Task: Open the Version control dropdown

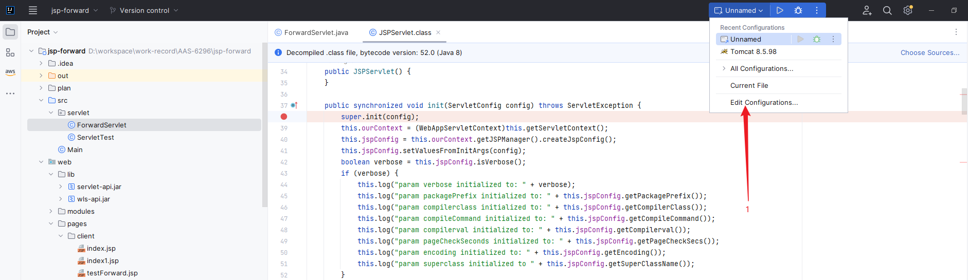Action: coord(145,10)
